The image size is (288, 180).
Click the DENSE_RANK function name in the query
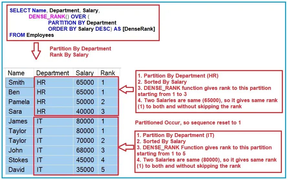click(x=47, y=17)
